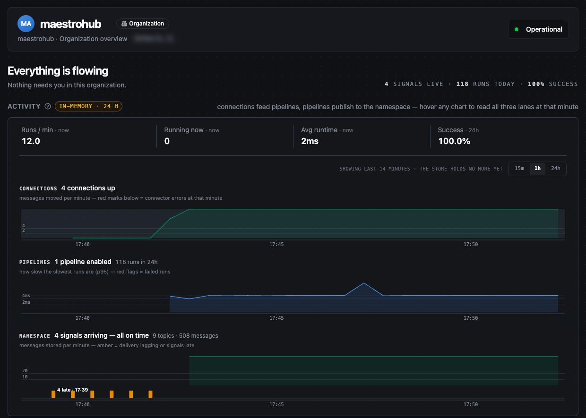Click the 'SHOWING LAST 14 MINUTES' notice
Image resolution: width=586 pixels, height=418 pixels.
(x=421, y=169)
